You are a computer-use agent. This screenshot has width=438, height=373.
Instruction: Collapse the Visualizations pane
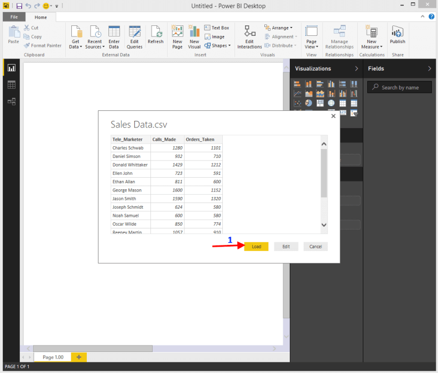tap(357, 68)
